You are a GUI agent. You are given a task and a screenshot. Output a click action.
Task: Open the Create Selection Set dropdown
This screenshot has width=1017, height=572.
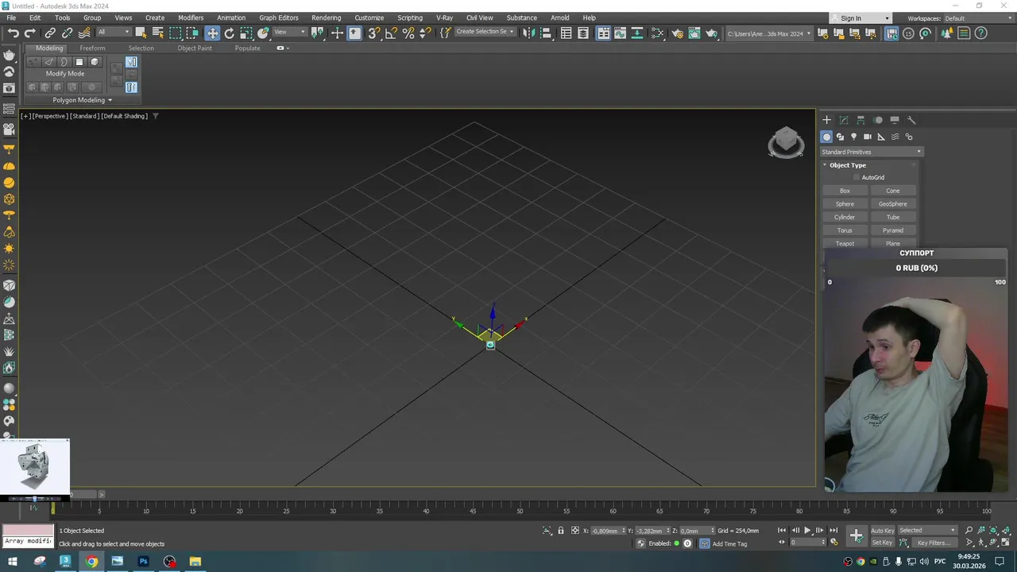[x=485, y=33]
